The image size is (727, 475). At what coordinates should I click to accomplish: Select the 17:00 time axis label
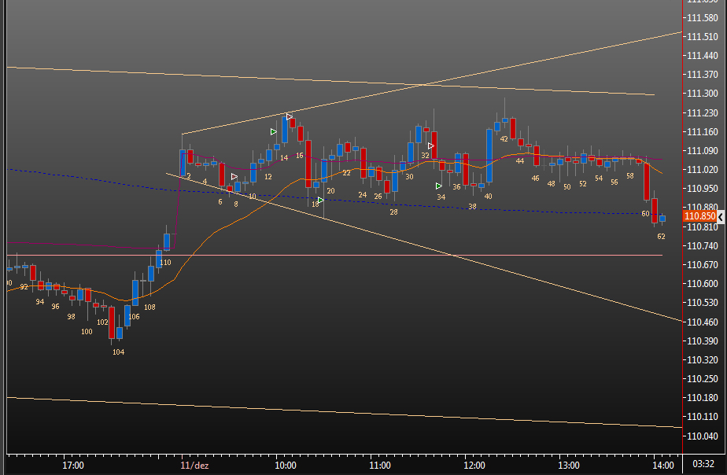point(73,466)
